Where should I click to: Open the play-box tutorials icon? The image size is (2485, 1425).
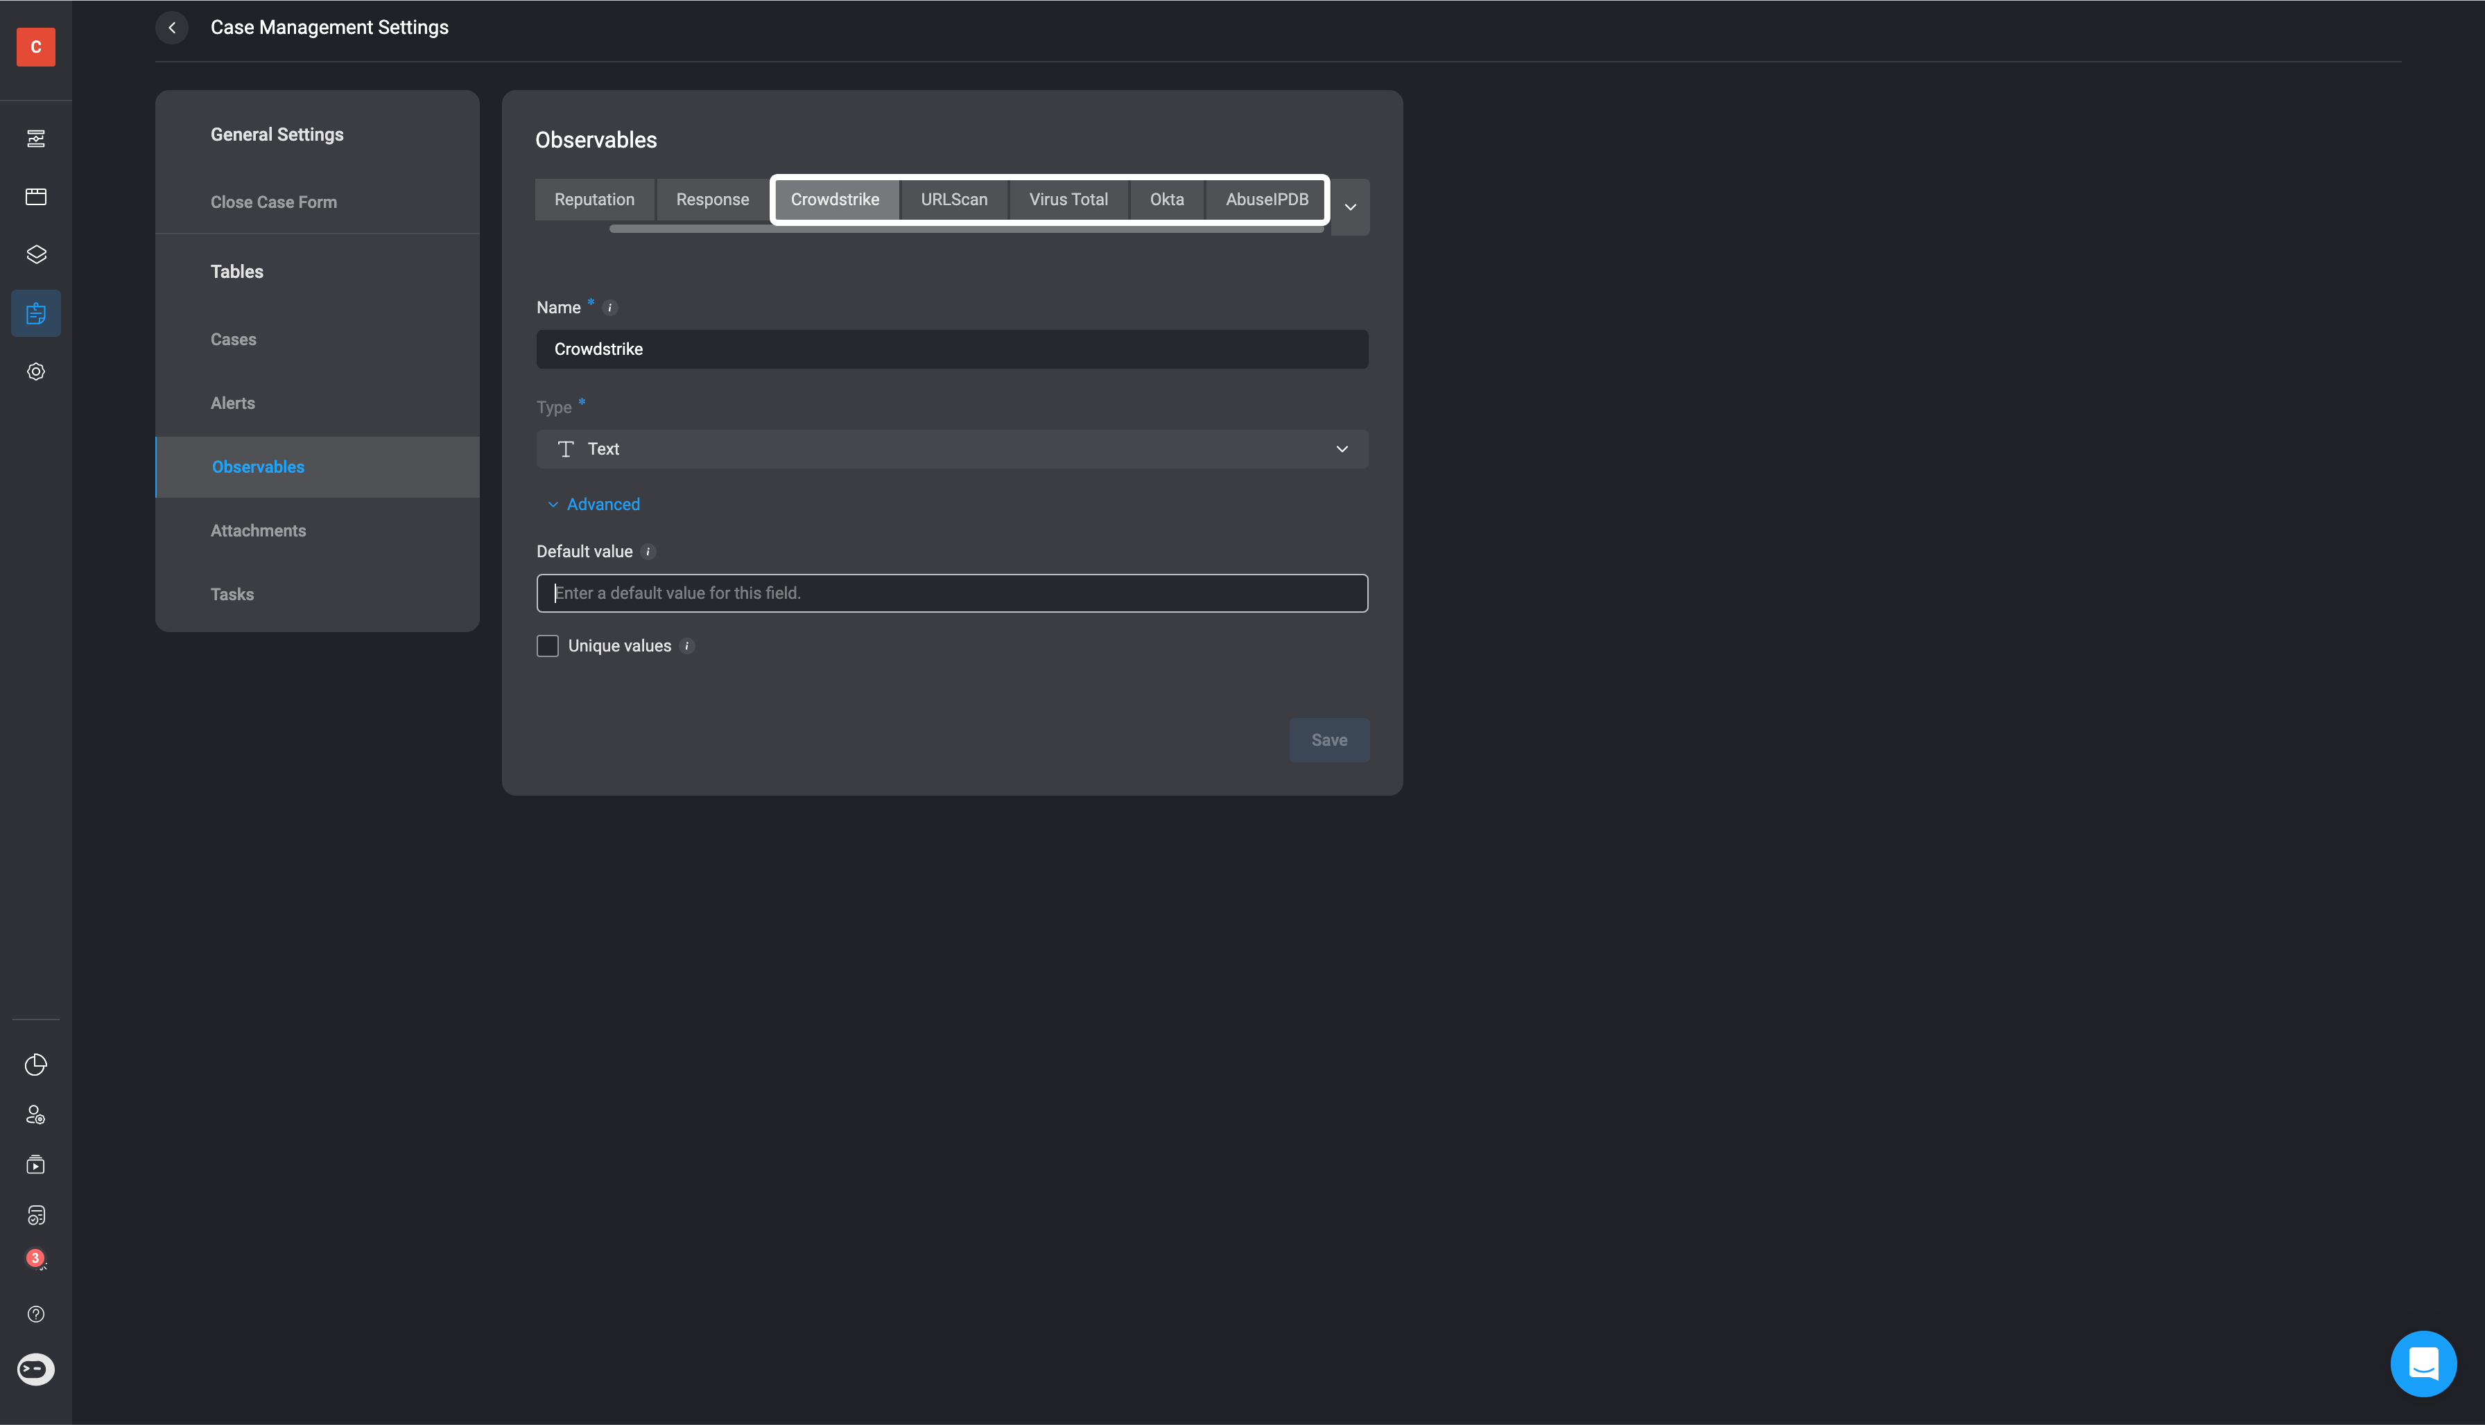36,1164
